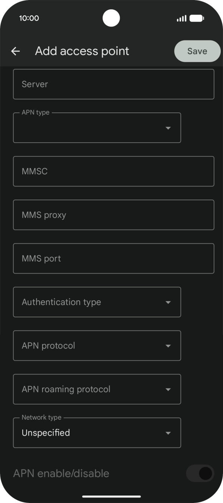
Task: Click the MMS proxy input field
Action: click(x=114, y=214)
